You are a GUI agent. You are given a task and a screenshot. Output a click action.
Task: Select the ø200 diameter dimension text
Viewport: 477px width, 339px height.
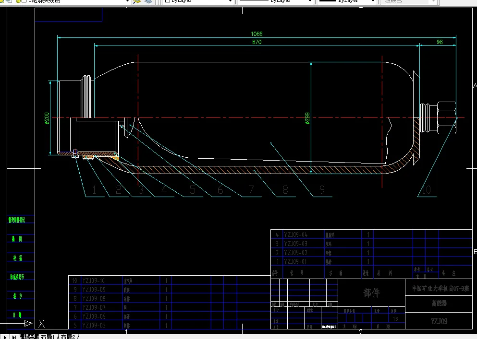tap(47, 118)
